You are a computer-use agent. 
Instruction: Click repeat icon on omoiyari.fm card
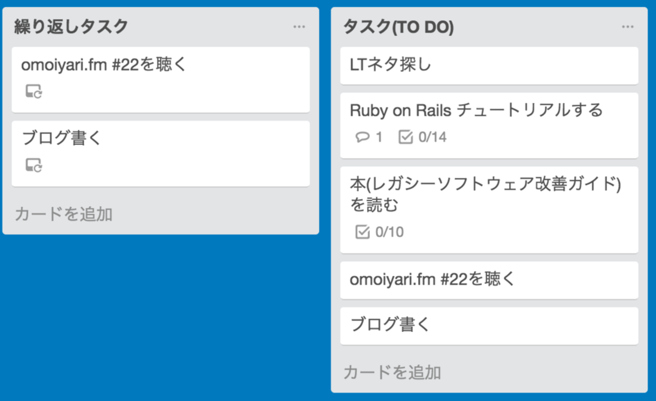pyautogui.click(x=34, y=92)
